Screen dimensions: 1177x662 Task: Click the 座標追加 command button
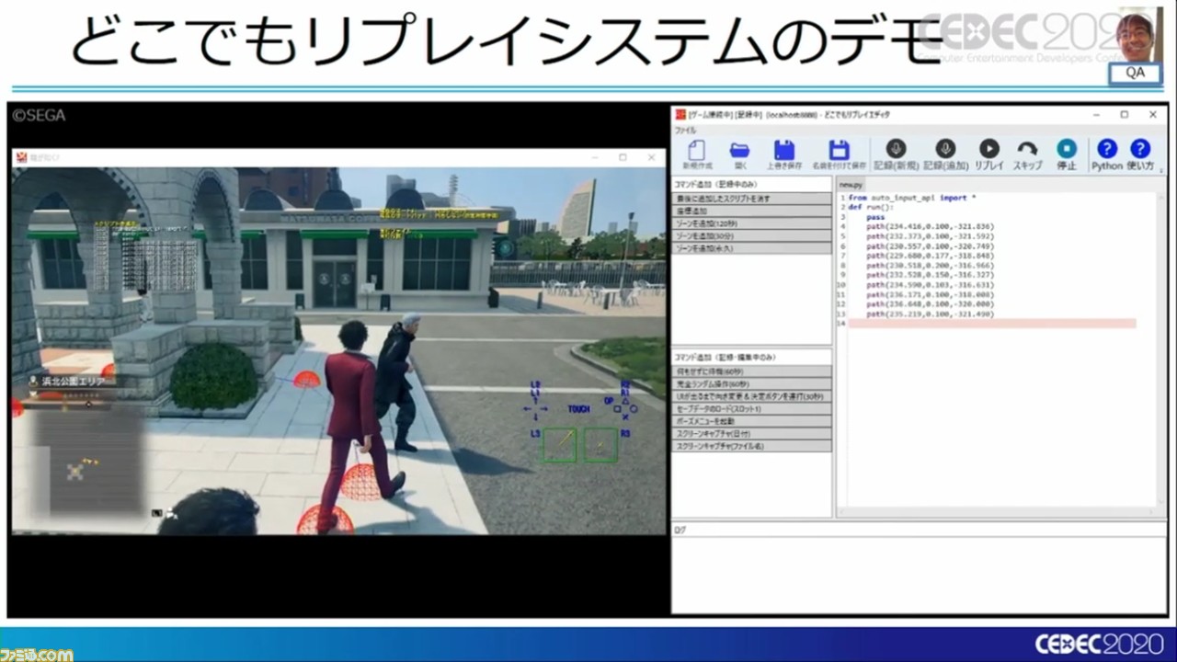pos(752,211)
